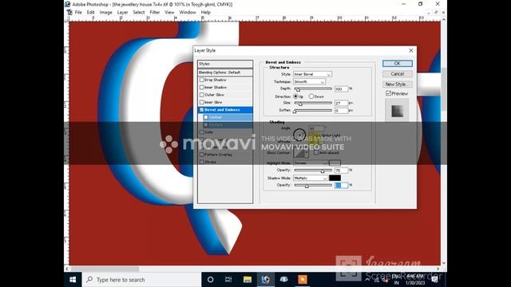Open Cortana circle icon on taskbar

click(x=211, y=280)
